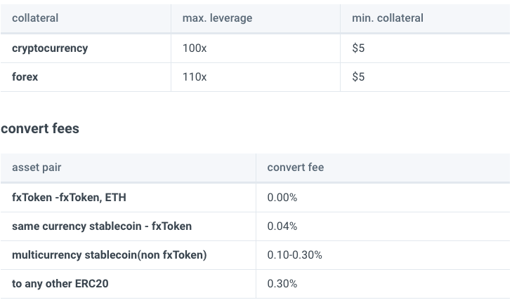Screen dimensions: 512x300
Task: Click the 0.10-0.30% fee cell
Action: (294, 254)
